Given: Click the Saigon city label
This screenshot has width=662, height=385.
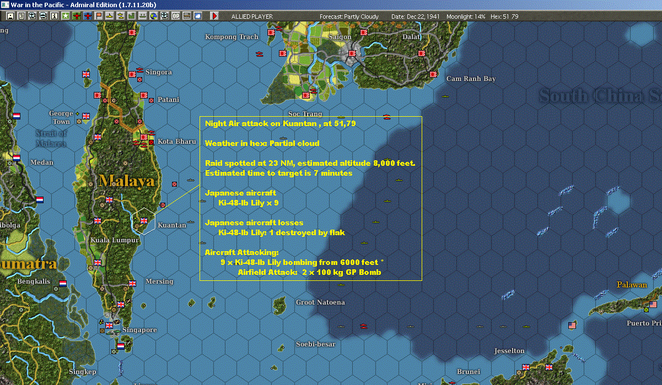Looking at the screenshot, I should (x=340, y=37).
